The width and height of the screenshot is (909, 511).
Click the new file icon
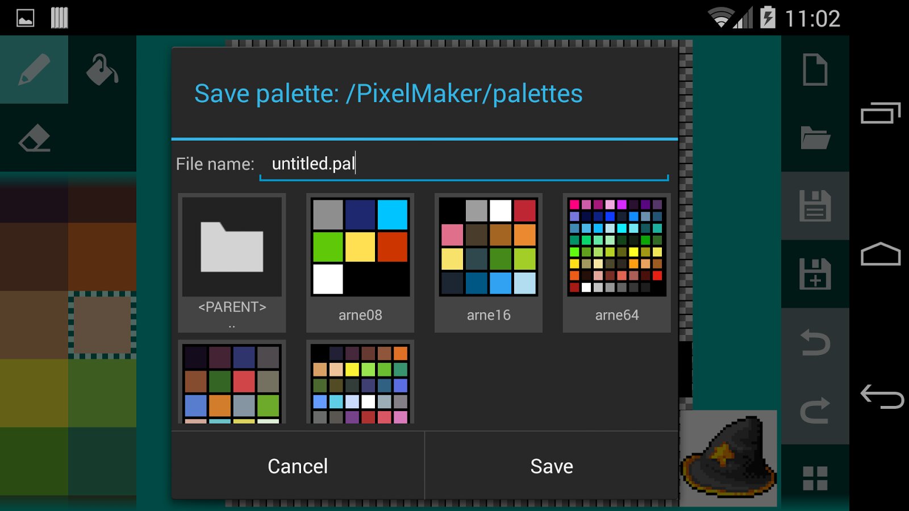click(815, 69)
